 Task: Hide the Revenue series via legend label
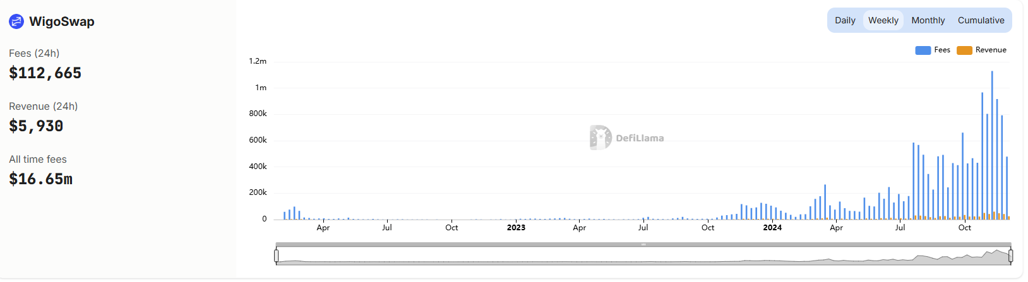tap(991, 50)
